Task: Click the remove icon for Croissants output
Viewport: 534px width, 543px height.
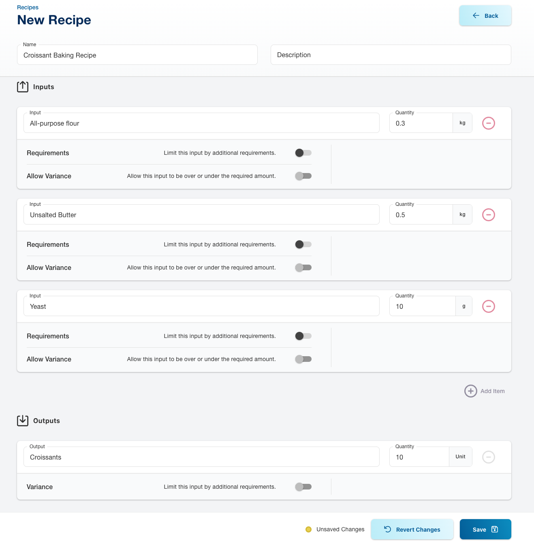Action: (x=488, y=457)
